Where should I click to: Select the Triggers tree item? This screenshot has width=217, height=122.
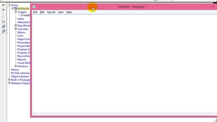click(x=22, y=12)
